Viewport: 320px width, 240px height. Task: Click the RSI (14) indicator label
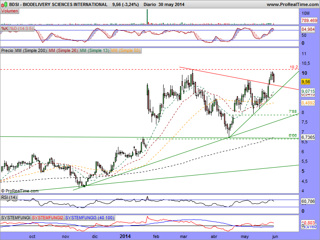(9, 197)
